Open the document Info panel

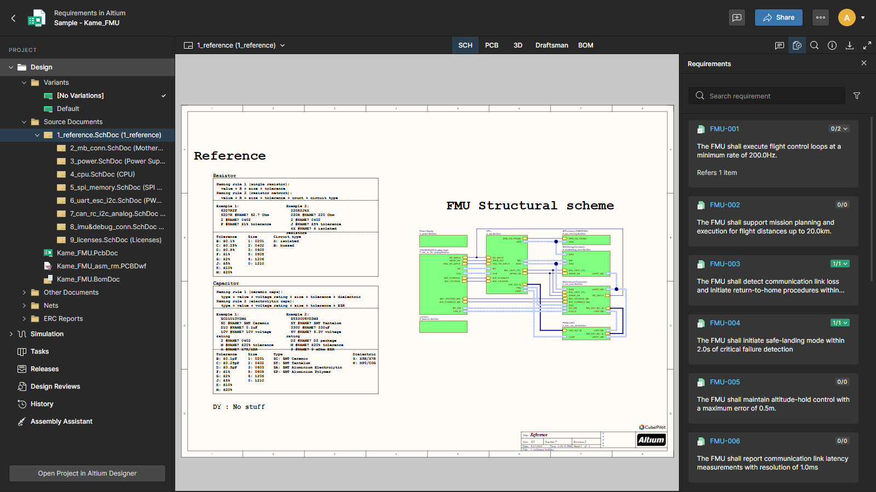pyautogui.click(x=832, y=45)
